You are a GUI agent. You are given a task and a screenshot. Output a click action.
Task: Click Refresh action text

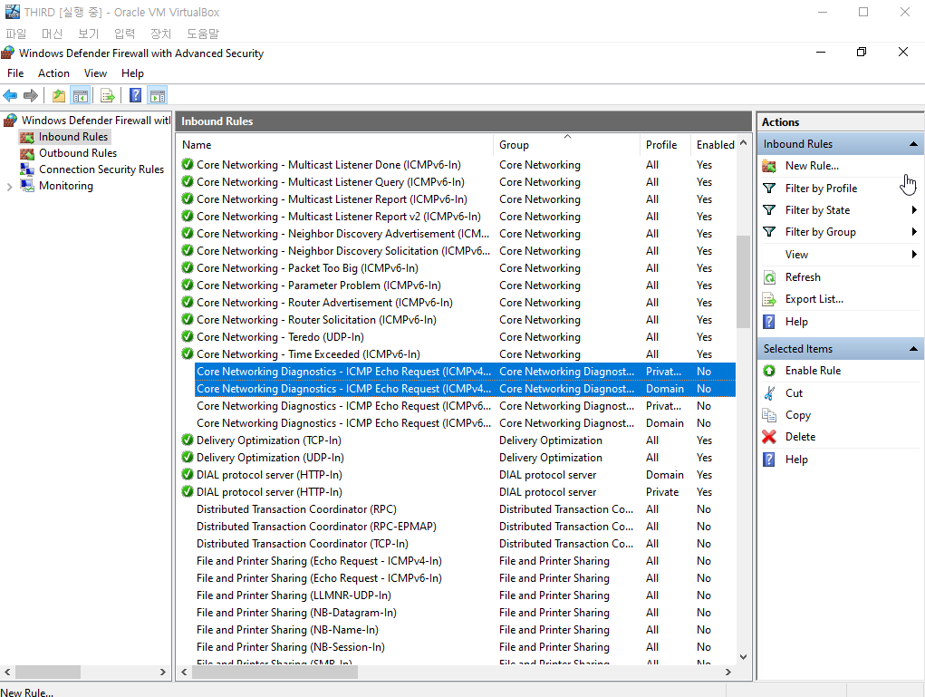tap(803, 277)
